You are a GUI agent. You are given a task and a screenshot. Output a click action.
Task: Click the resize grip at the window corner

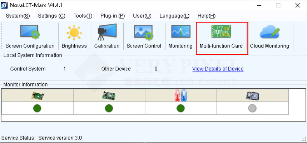pos(304,139)
